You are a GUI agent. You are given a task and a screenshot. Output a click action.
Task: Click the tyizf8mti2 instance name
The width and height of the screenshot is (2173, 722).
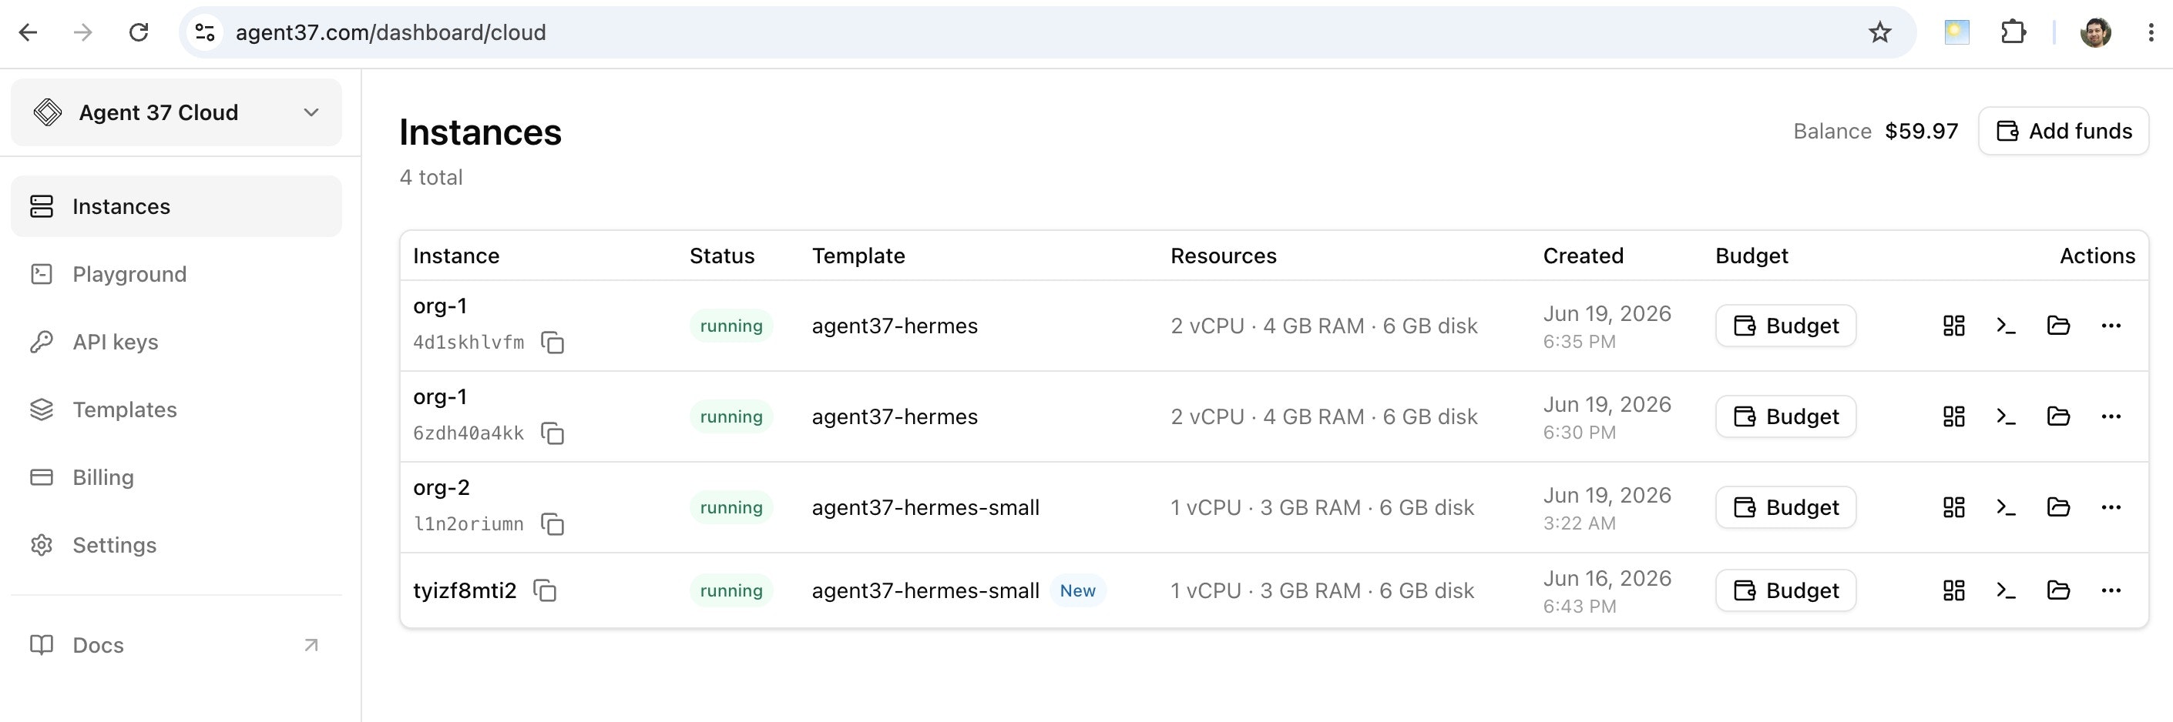click(465, 590)
